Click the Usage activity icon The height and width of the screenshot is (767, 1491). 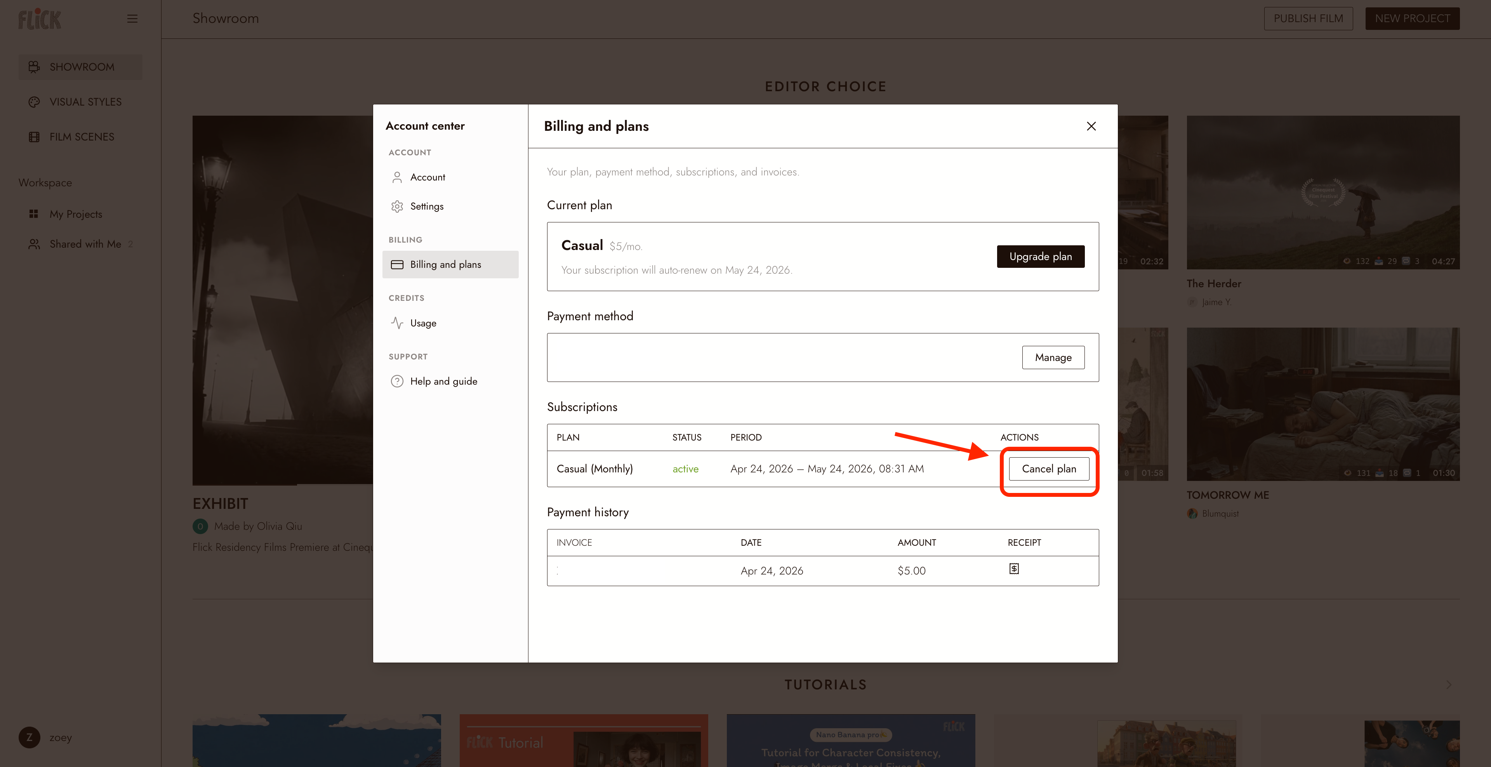click(x=397, y=323)
